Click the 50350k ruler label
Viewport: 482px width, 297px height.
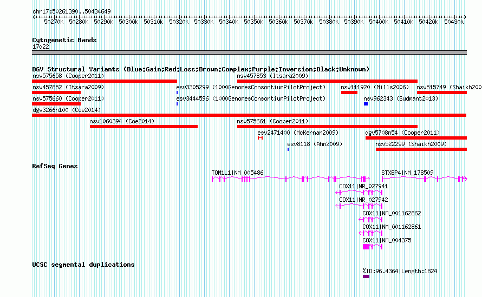(x=253, y=22)
